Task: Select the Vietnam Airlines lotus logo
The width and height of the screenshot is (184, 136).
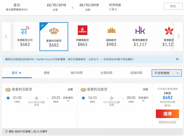Action: pos(111,30)
